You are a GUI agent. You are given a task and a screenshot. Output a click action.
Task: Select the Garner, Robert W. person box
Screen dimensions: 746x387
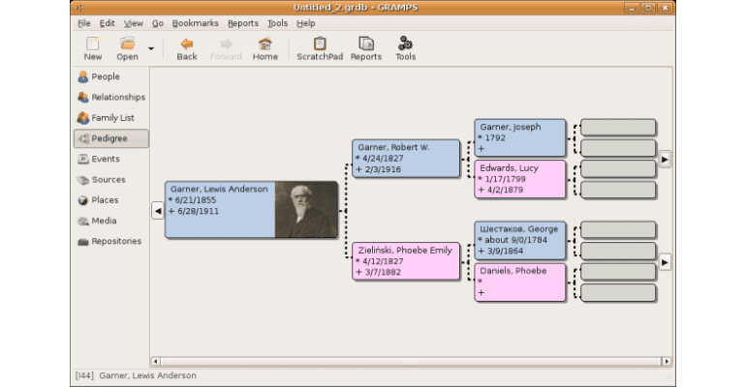(x=406, y=159)
